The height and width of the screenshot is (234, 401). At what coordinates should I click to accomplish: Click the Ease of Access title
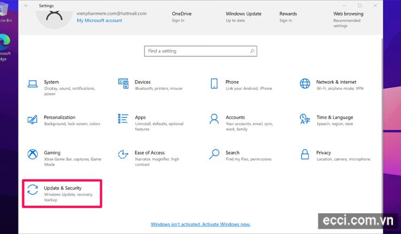point(150,152)
